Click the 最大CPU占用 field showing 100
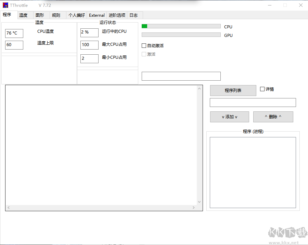The height and width of the screenshot is (245, 308). tap(89, 44)
